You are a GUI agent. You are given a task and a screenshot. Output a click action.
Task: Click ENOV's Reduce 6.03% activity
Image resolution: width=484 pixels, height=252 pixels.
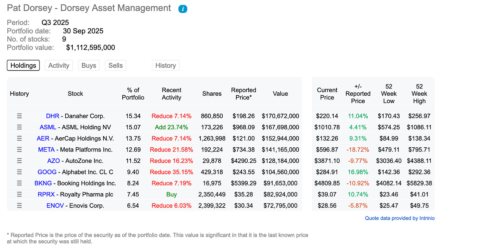172,205
